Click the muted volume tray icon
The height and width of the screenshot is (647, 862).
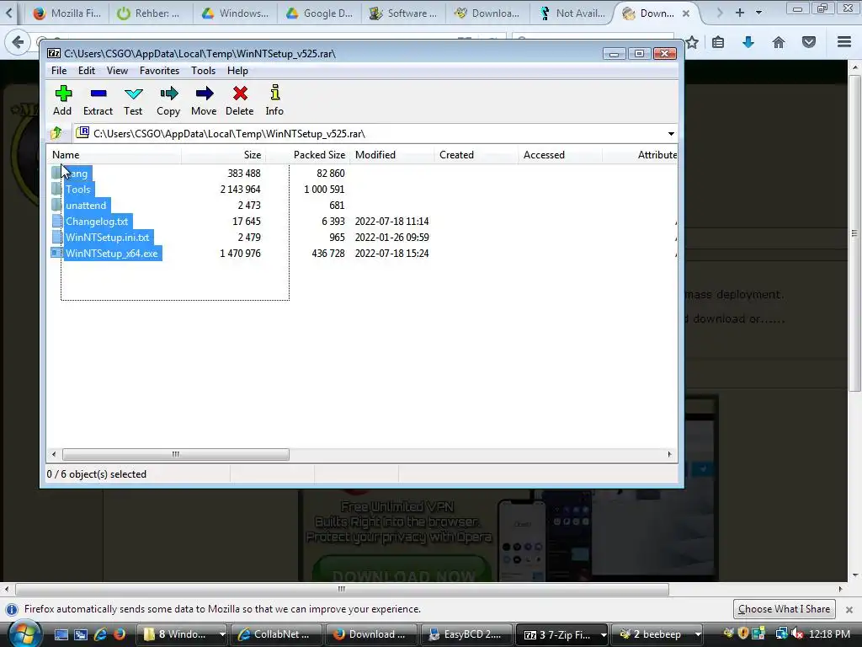point(797,634)
